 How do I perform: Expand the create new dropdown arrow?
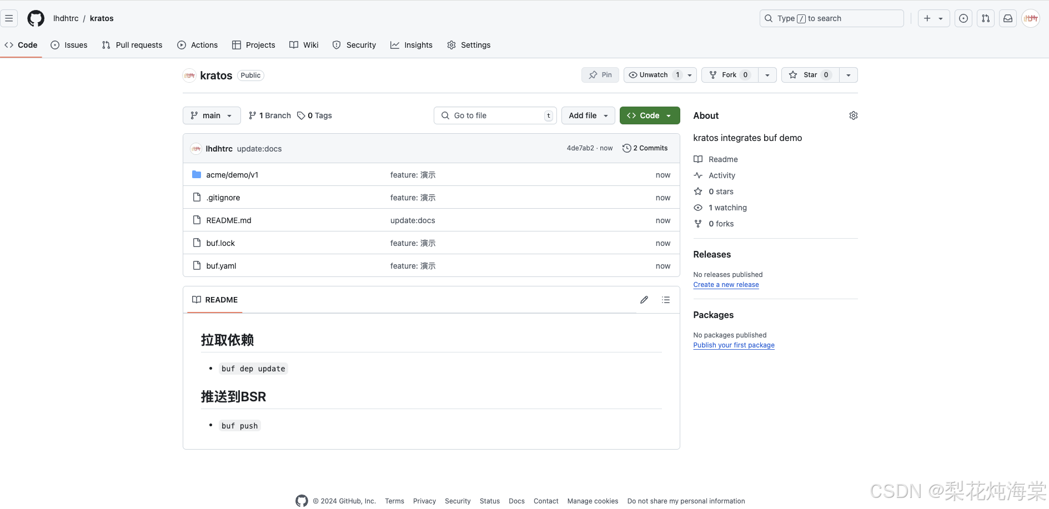[x=941, y=18]
